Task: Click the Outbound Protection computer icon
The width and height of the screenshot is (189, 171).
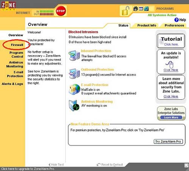Action: (74, 74)
